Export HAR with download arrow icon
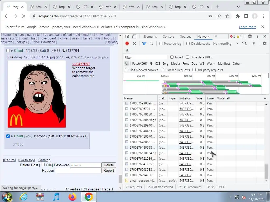The width and height of the screenshot is (270, 202). coord(127,50)
